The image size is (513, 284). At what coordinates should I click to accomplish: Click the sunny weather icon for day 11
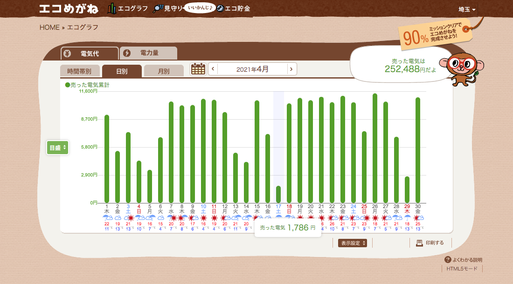pyautogui.click(x=215, y=218)
